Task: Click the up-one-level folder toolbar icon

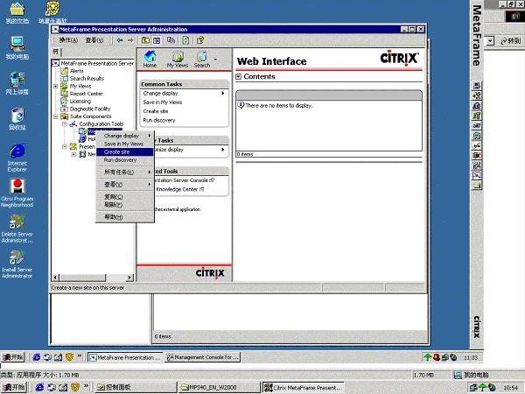Action: tap(145, 40)
